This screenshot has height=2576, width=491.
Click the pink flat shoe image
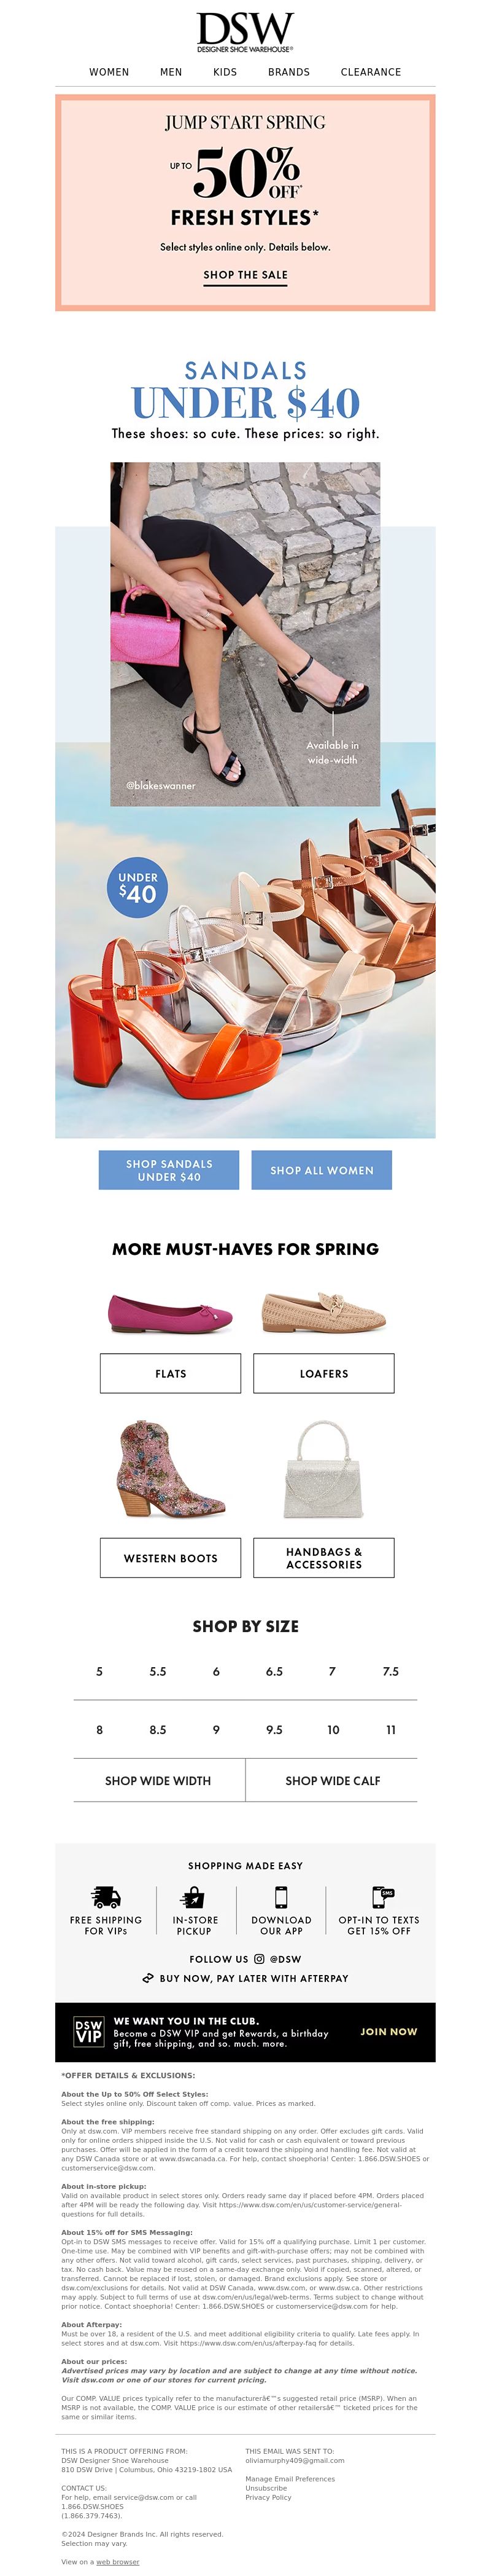tap(171, 1313)
